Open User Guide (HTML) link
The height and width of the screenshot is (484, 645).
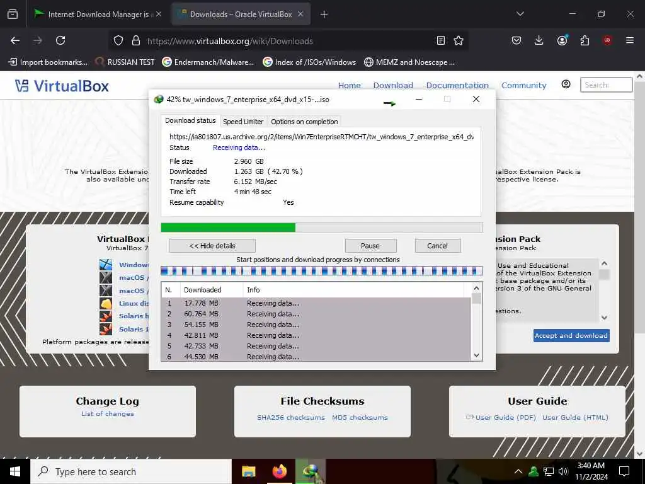click(575, 417)
